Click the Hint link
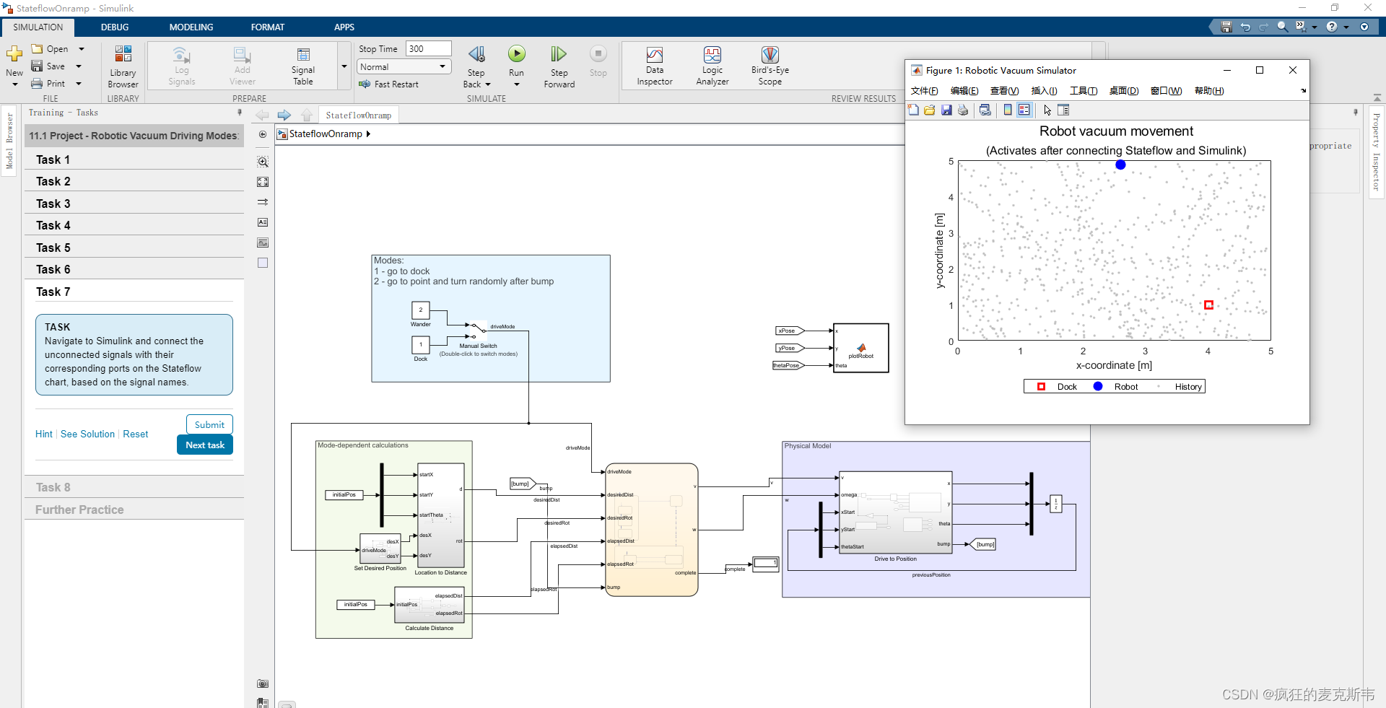The image size is (1386, 708). 44,434
